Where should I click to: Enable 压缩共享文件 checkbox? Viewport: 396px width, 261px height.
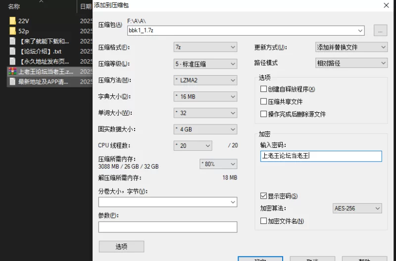tap(263, 101)
